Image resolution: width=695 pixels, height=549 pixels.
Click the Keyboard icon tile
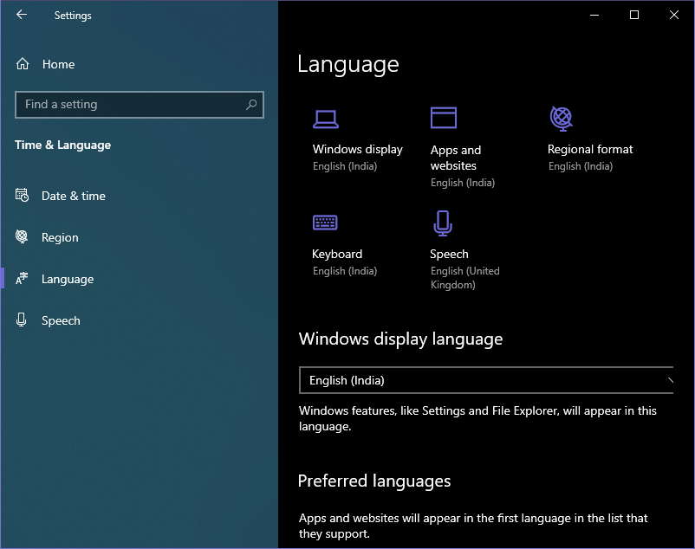click(325, 223)
